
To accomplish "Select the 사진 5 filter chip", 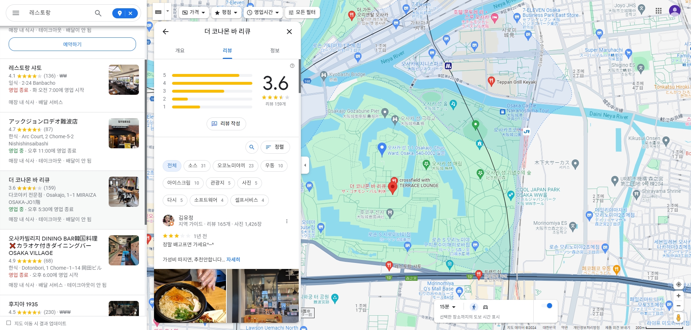I will click(249, 183).
